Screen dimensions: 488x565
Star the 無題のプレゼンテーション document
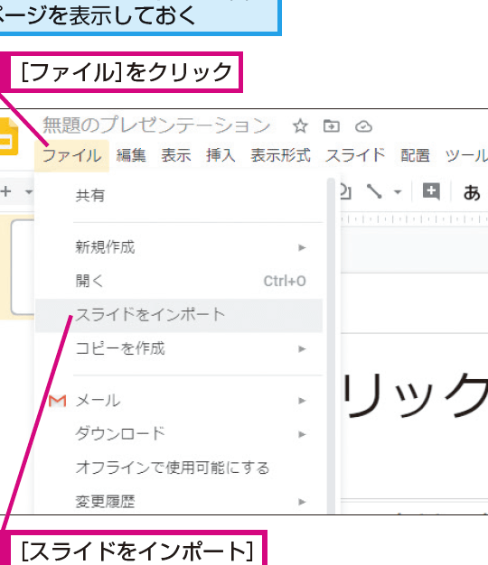point(300,126)
